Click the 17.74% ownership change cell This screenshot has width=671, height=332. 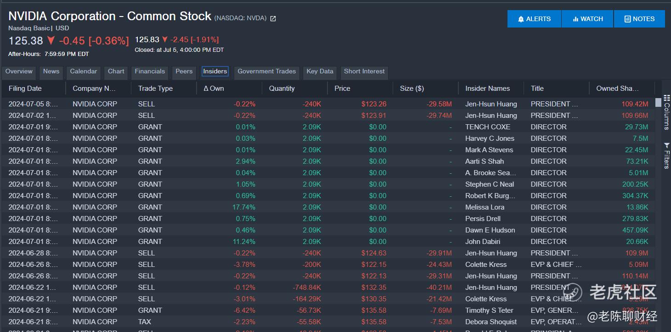(x=244, y=207)
